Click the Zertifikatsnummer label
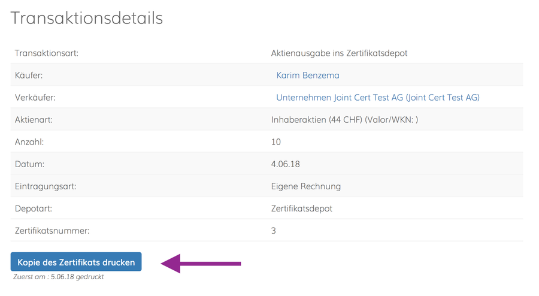Image resolution: width=539 pixels, height=296 pixels. coord(52,231)
